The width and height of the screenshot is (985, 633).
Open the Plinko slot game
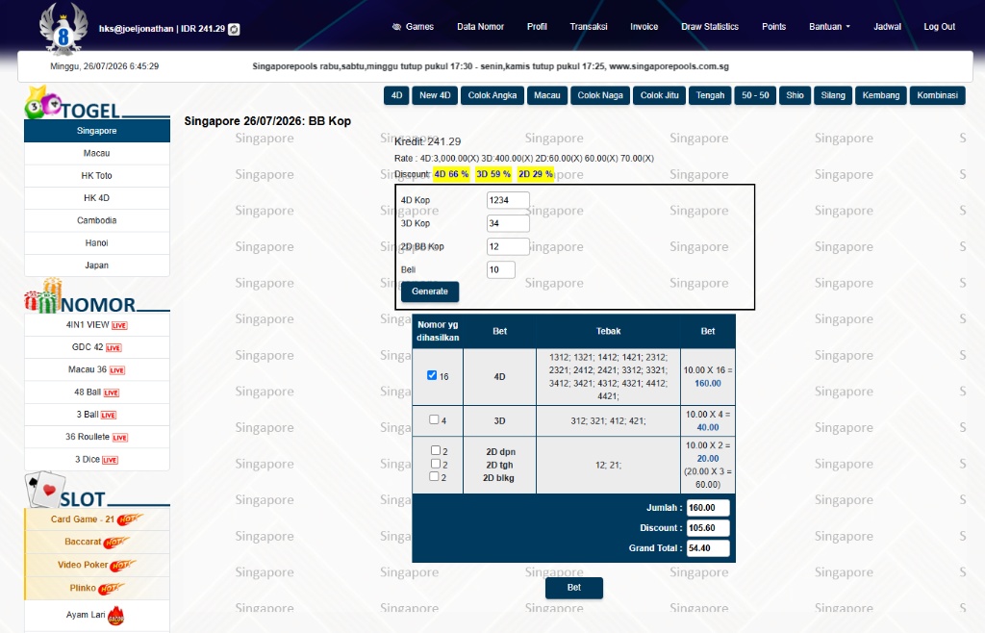pyautogui.click(x=97, y=589)
